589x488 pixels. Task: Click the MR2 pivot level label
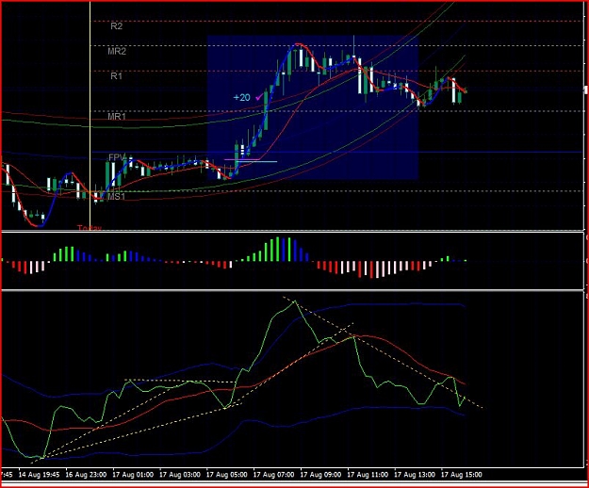coord(117,52)
